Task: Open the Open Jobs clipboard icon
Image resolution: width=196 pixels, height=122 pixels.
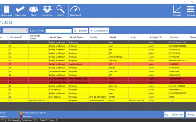Action: pyautogui.click(x=6, y=9)
